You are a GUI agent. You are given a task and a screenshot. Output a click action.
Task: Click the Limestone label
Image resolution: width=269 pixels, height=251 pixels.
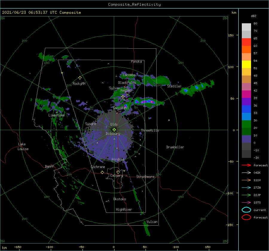(56, 115)
